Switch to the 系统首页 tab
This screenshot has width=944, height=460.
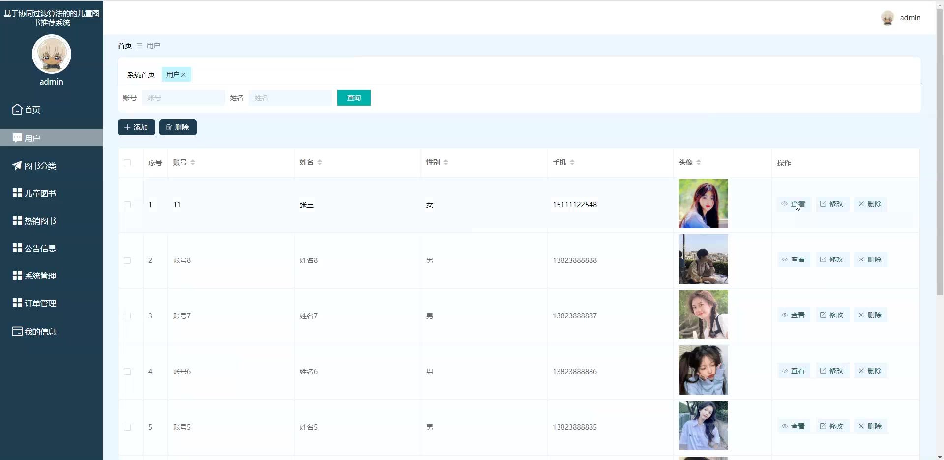141,75
